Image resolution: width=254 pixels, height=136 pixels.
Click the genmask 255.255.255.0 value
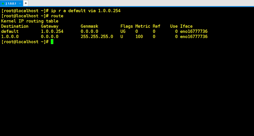point(97,37)
